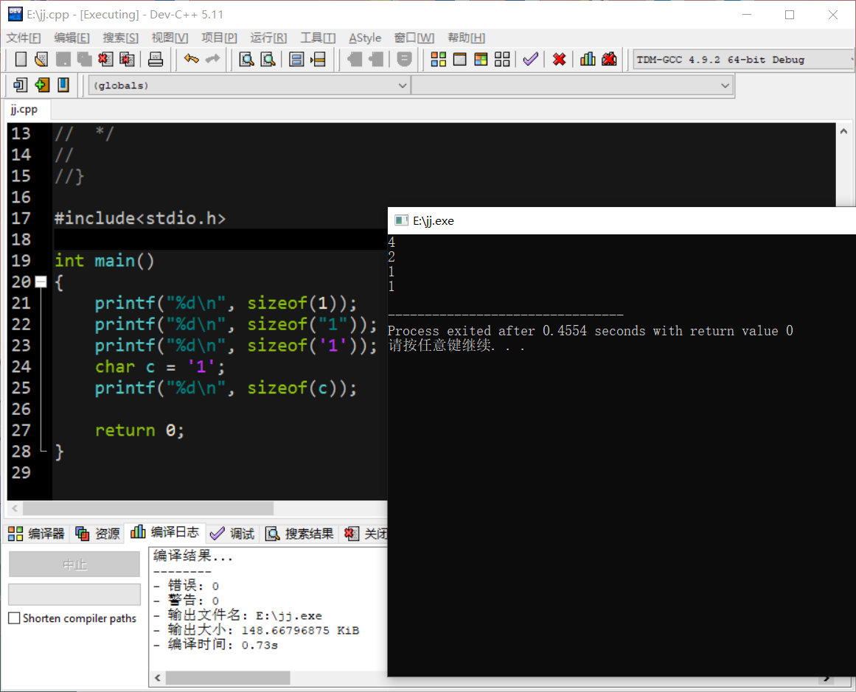The width and height of the screenshot is (856, 692).
Task: Open the (globals) class dropdown
Action: point(248,85)
